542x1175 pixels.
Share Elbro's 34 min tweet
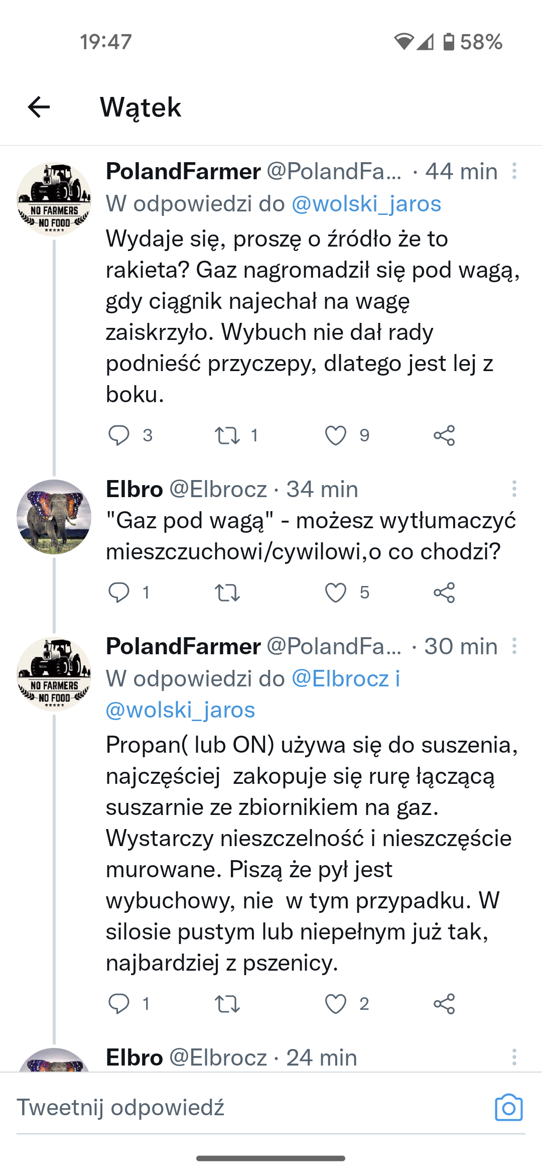coord(444,593)
